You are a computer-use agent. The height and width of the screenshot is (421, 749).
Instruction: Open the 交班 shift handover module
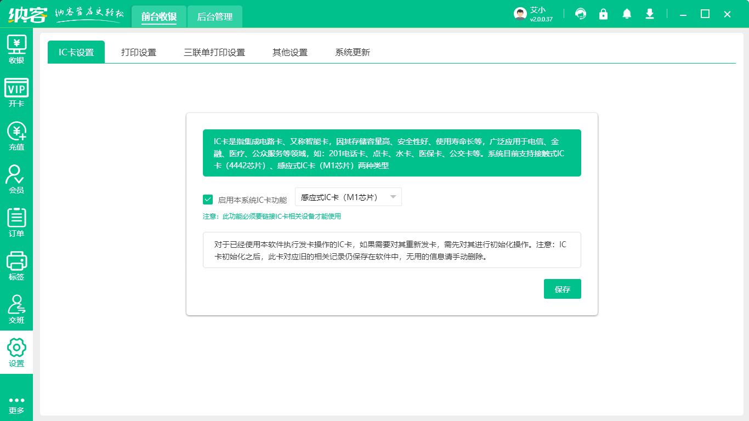[16, 310]
